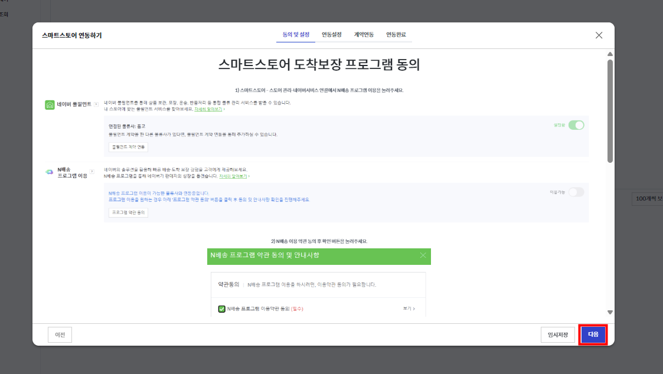
Task: Click the 다음 button
Action: (593, 334)
